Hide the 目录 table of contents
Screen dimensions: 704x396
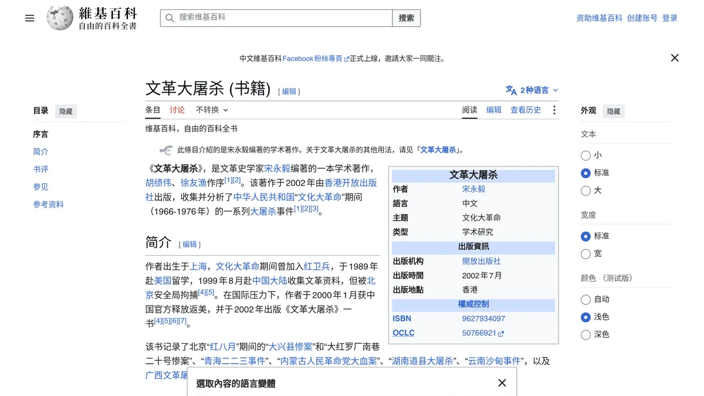pos(66,111)
